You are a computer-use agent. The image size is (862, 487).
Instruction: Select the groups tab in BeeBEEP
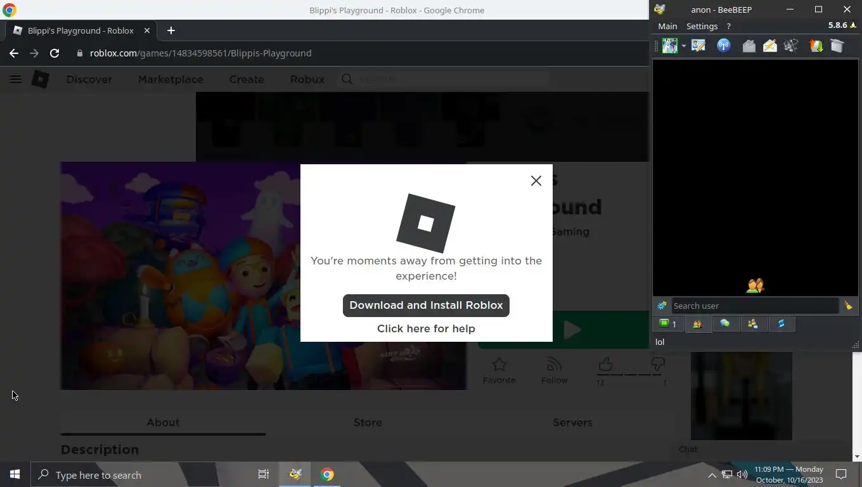753,324
